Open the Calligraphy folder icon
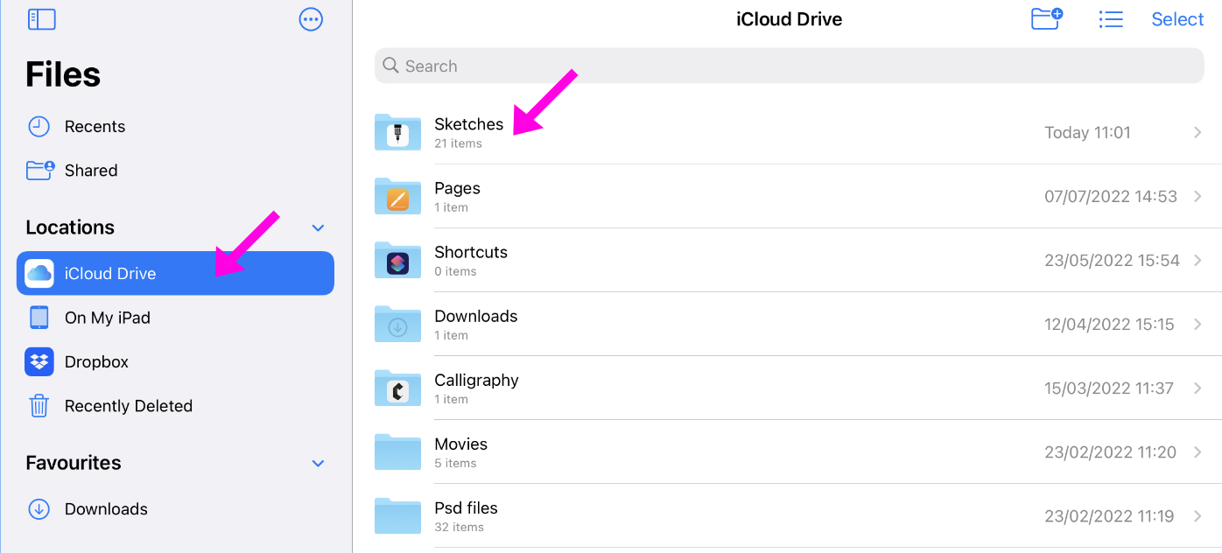1222x553 pixels. 397,388
